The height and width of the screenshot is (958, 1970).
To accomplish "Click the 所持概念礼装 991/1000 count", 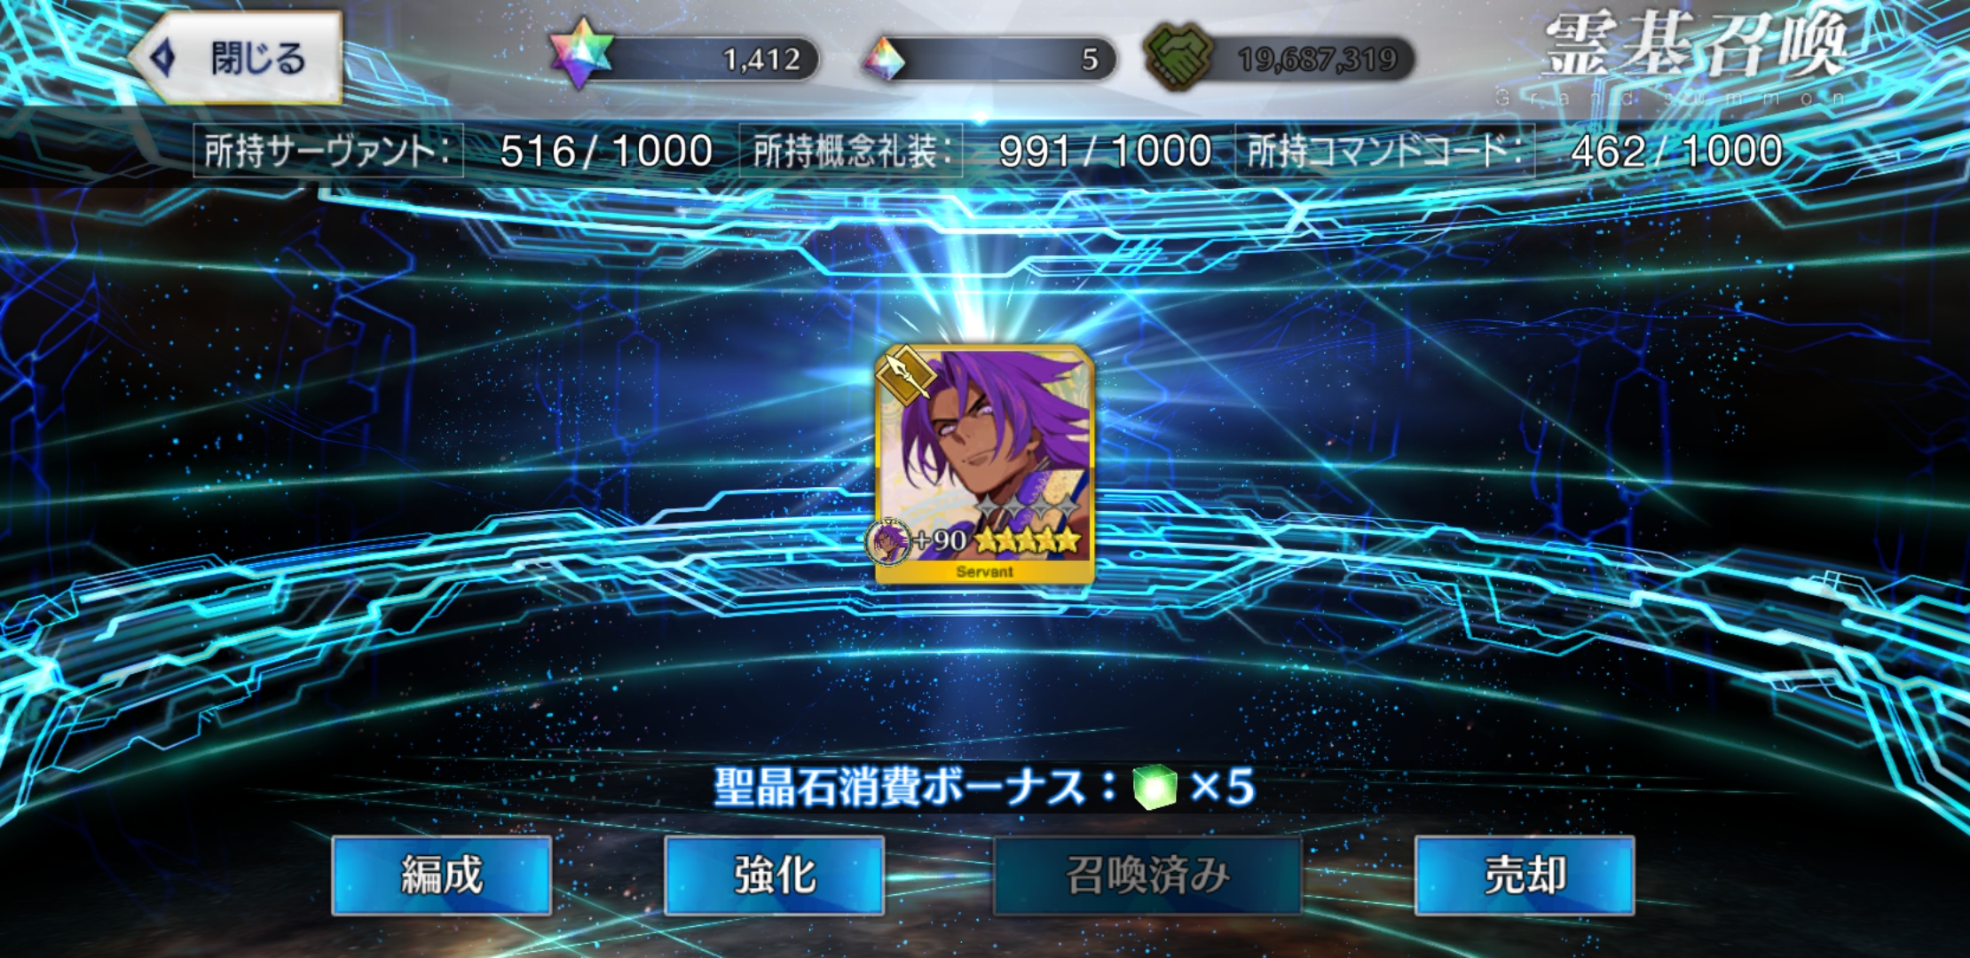I will 1105,151.
